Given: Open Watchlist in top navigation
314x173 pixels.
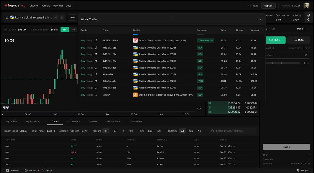Looking at the screenshot, I should coord(58,5).
